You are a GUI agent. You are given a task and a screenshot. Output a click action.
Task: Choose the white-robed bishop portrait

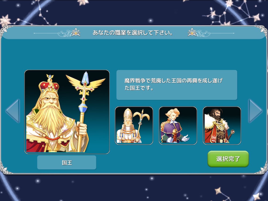pos(134,126)
